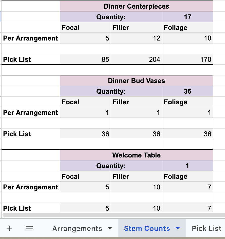
Task: Select the Welcome Table quantity value cell
Action: pos(187,166)
